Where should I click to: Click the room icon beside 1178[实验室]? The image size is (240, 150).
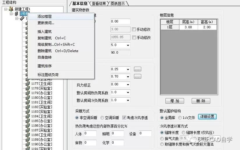(x=28, y=88)
